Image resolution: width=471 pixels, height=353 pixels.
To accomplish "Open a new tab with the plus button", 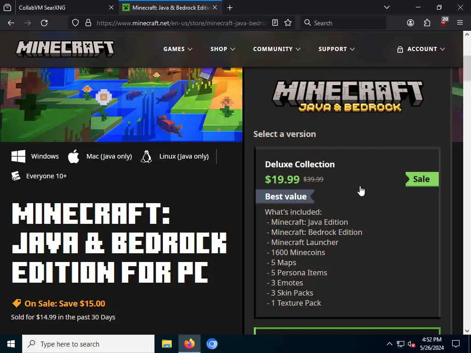I will (x=230, y=8).
